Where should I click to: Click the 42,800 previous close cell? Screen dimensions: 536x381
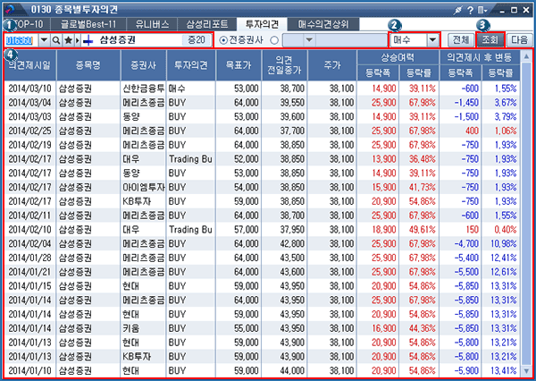pyautogui.click(x=284, y=244)
